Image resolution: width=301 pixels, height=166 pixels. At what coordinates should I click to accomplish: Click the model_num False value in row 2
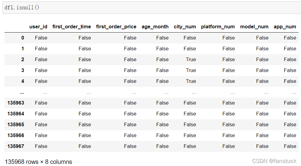coord(262,60)
